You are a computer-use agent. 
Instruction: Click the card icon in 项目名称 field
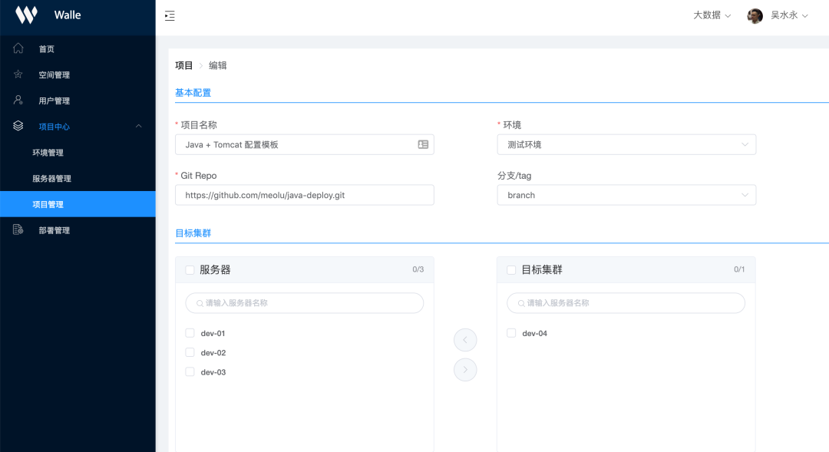click(423, 144)
